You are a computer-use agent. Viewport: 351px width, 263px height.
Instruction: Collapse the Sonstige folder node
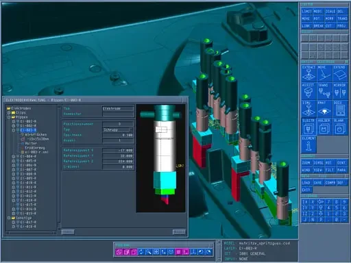(x=9, y=218)
